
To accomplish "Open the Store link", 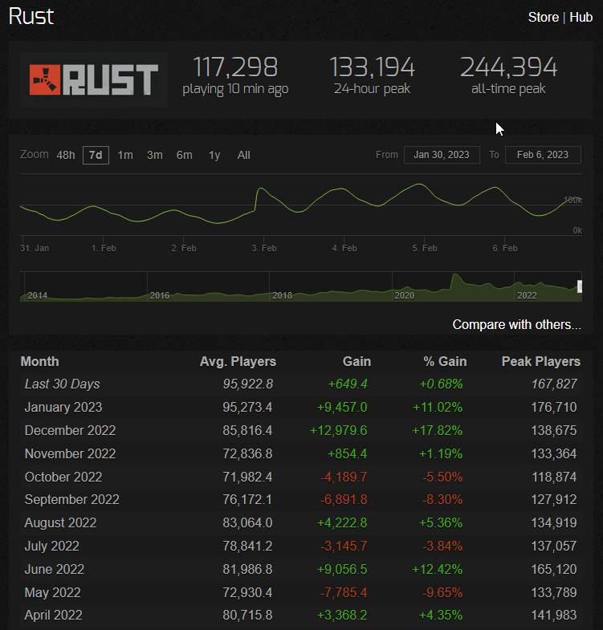I will (543, 18).
